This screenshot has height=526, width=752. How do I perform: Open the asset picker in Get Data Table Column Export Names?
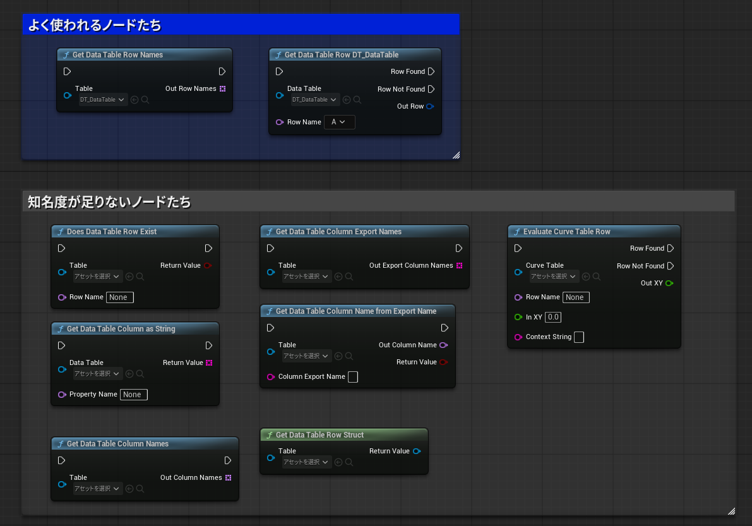(x=306, y=277)
